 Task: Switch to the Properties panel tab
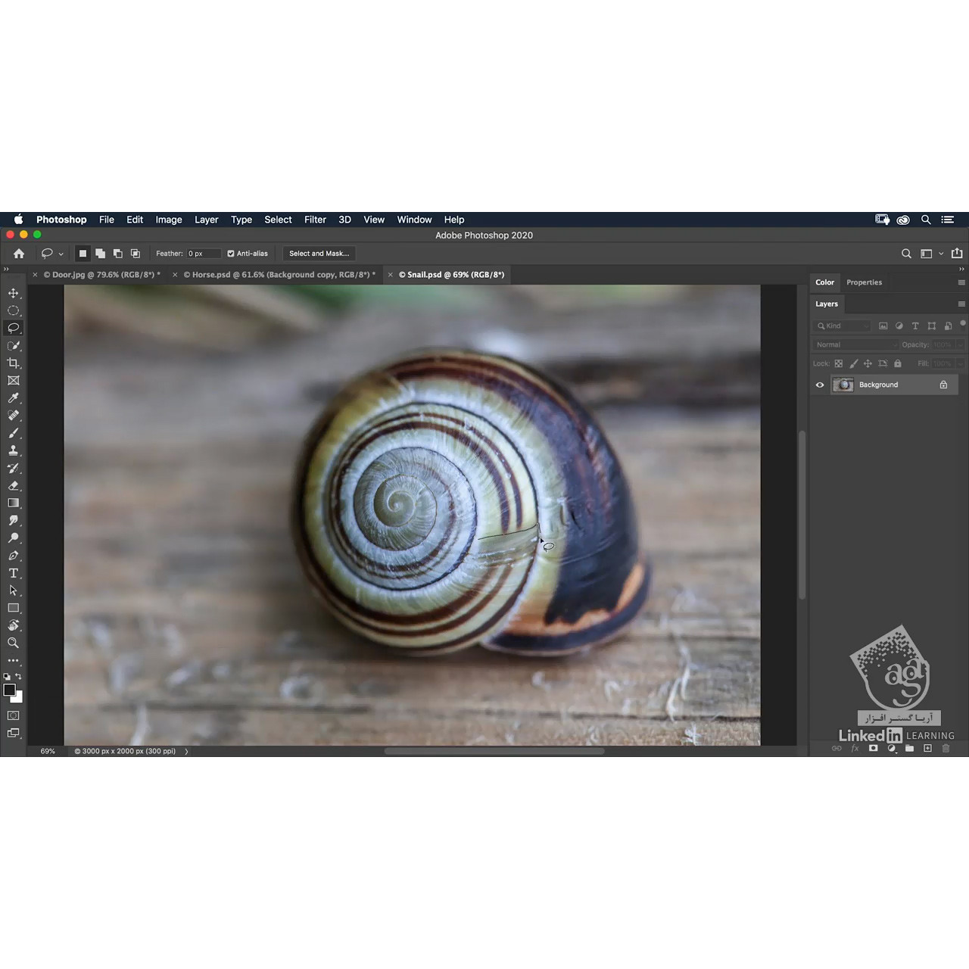pyautogui.click(x=864, y=282)
